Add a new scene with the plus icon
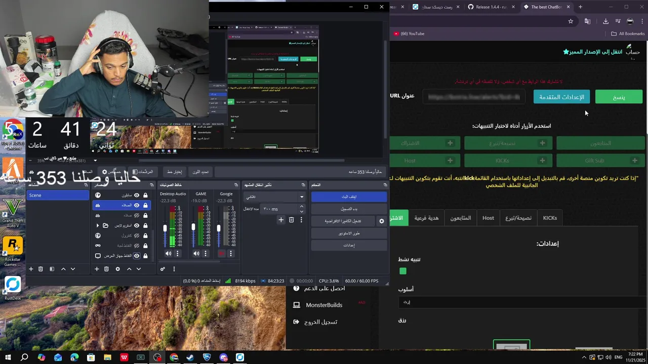Image resolution: width=648 pixels, height=364 pixels. coord(31,269)
